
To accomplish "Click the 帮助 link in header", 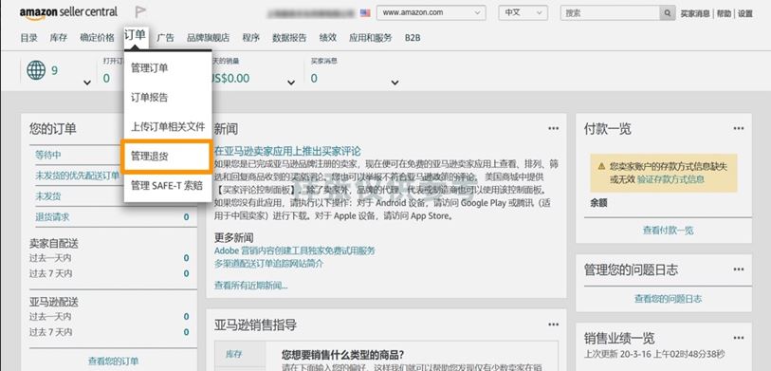I will [x=724, y=14].
